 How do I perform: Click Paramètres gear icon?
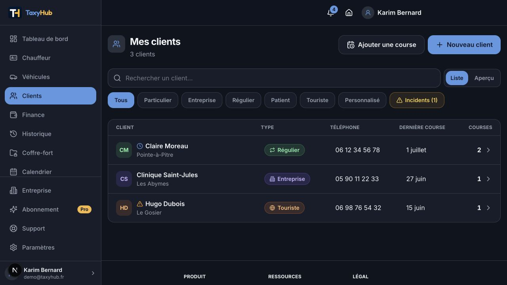coord(13,247)
